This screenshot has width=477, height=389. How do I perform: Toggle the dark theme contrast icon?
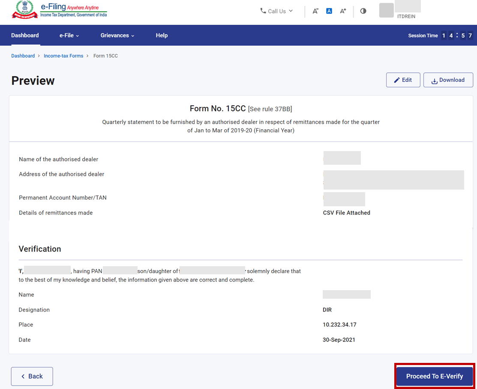coord(363,11)
